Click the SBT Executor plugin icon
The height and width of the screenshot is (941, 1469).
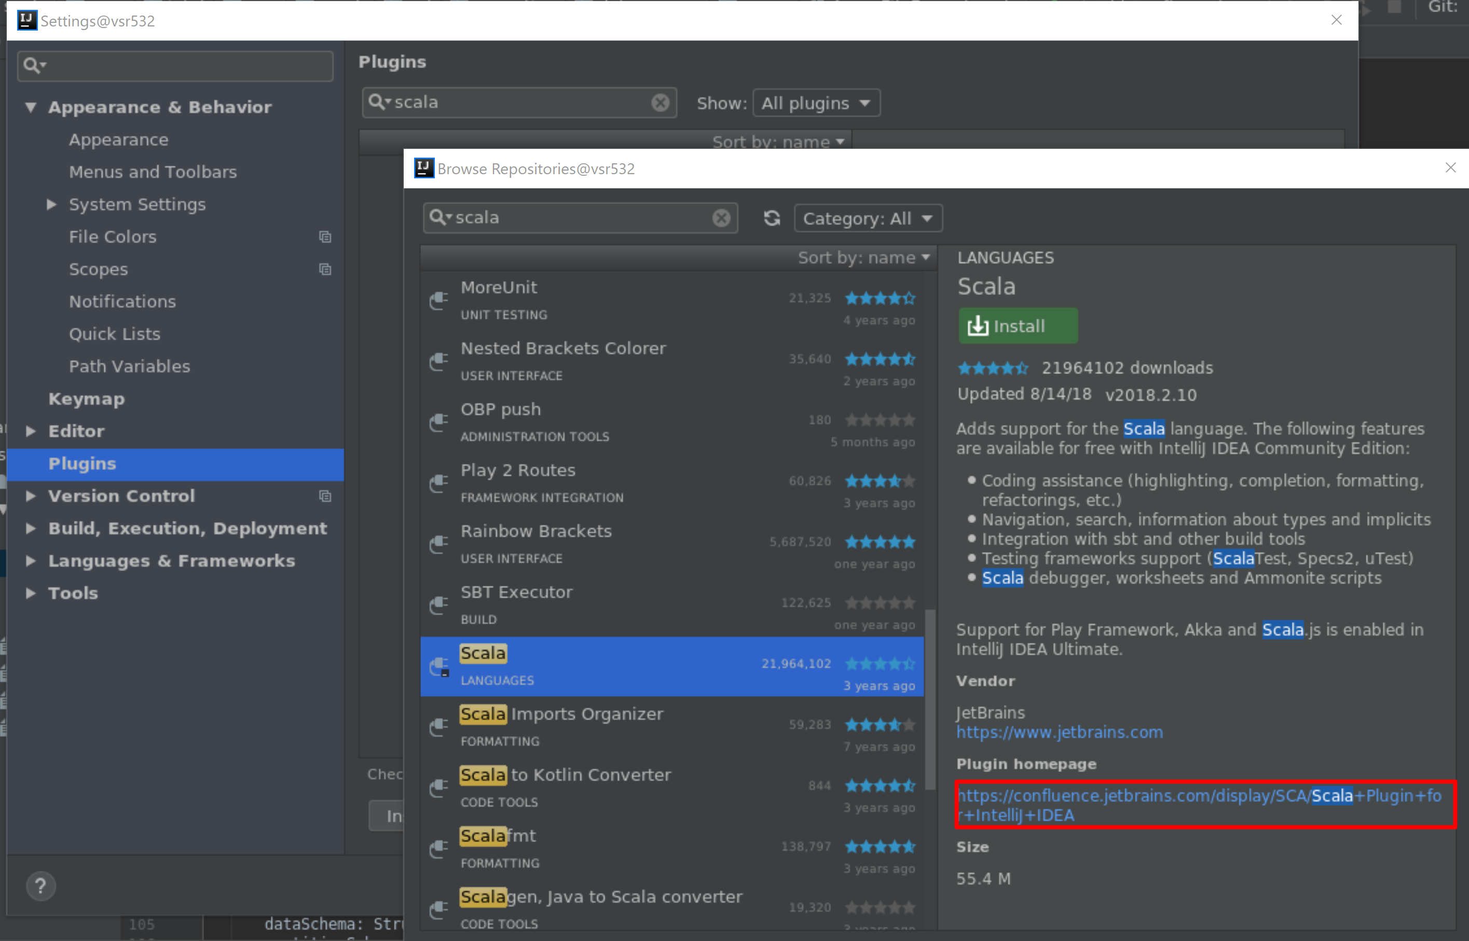coord(438,606)
